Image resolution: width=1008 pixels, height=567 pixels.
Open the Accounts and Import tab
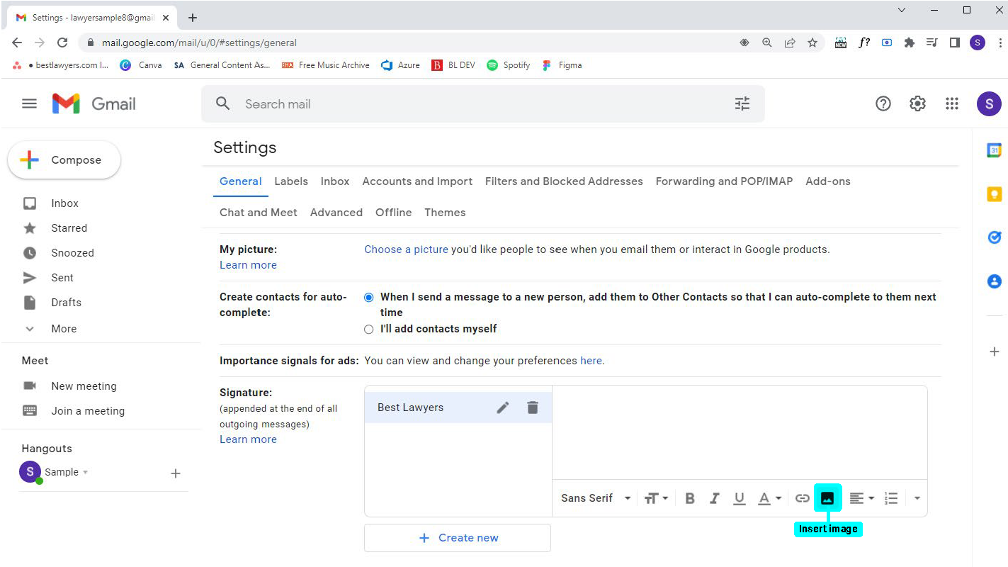click(x=417, y=181)
